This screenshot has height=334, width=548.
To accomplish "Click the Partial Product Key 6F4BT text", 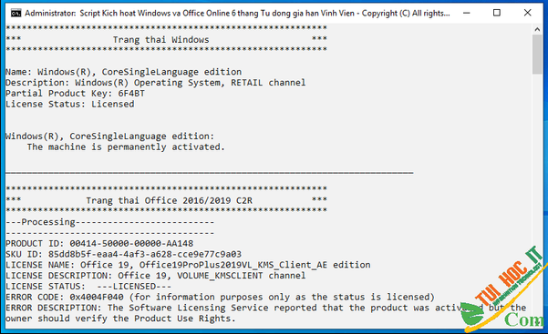I will click(75, 94).
